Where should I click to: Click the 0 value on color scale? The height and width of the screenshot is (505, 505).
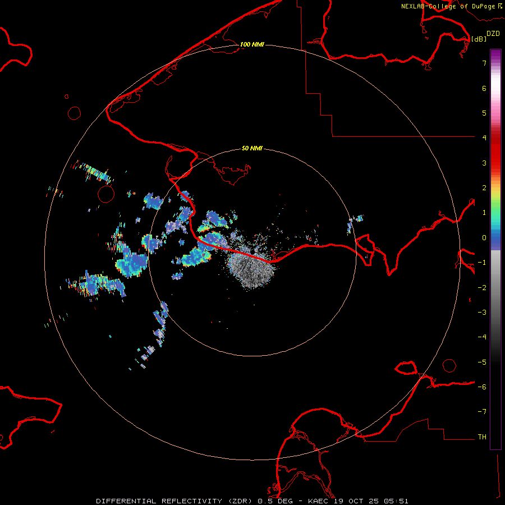(x=484, y=238)
